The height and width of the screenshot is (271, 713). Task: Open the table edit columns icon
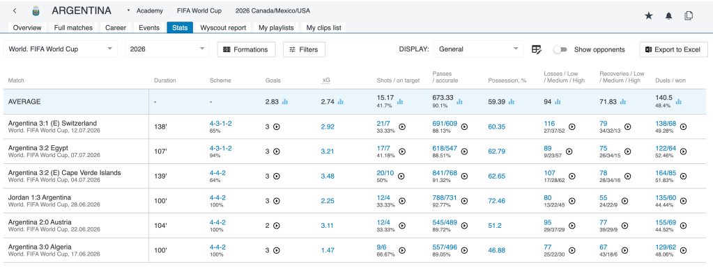click(537, 49)
